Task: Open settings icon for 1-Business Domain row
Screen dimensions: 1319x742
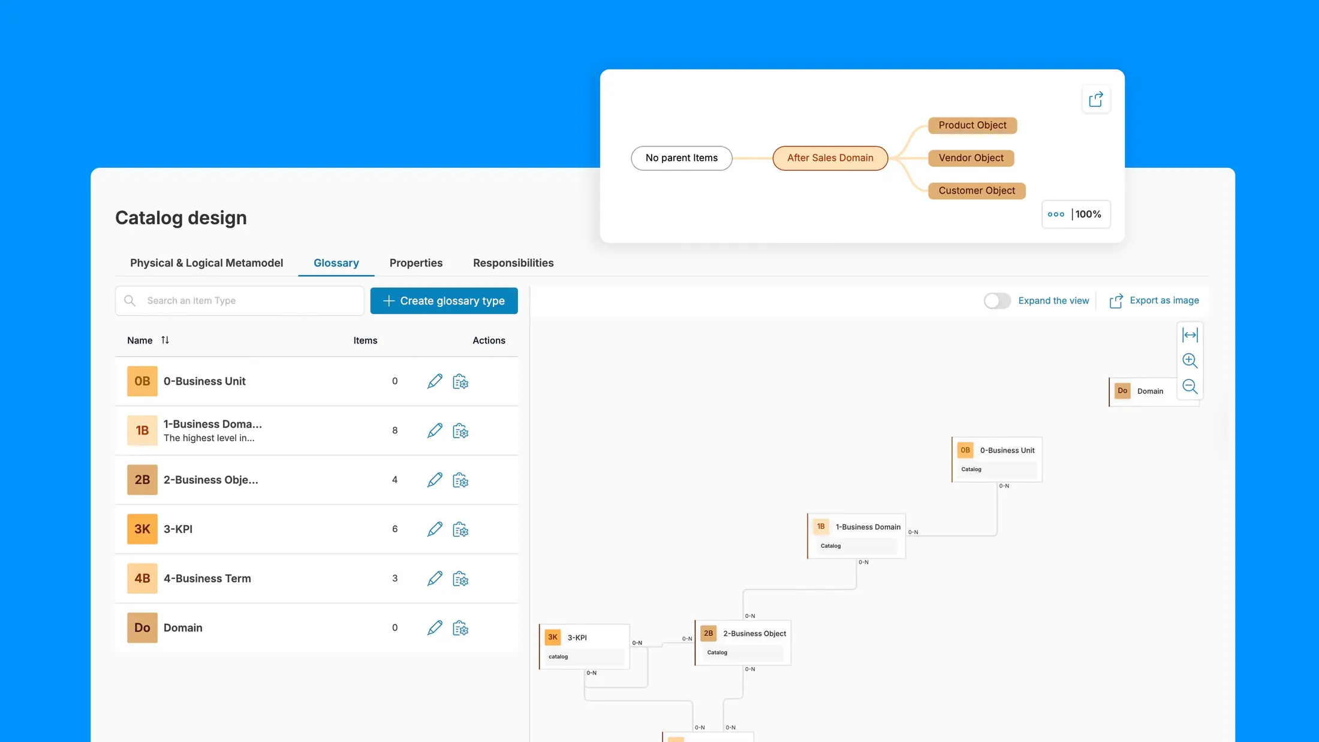Action: 460,431
